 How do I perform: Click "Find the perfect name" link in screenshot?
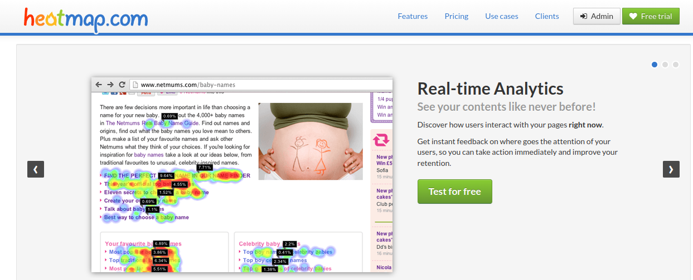(x=177, y=175)
